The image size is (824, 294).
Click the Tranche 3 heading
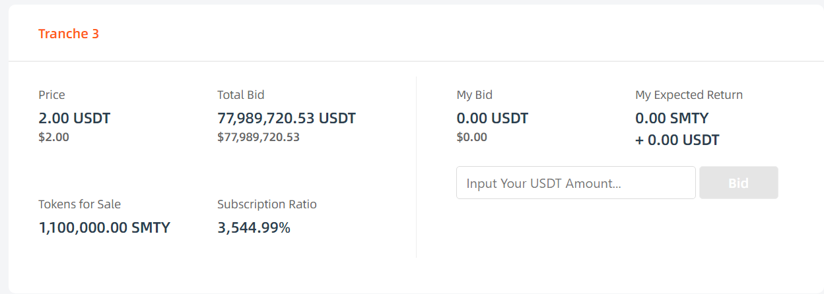(69, 34)
